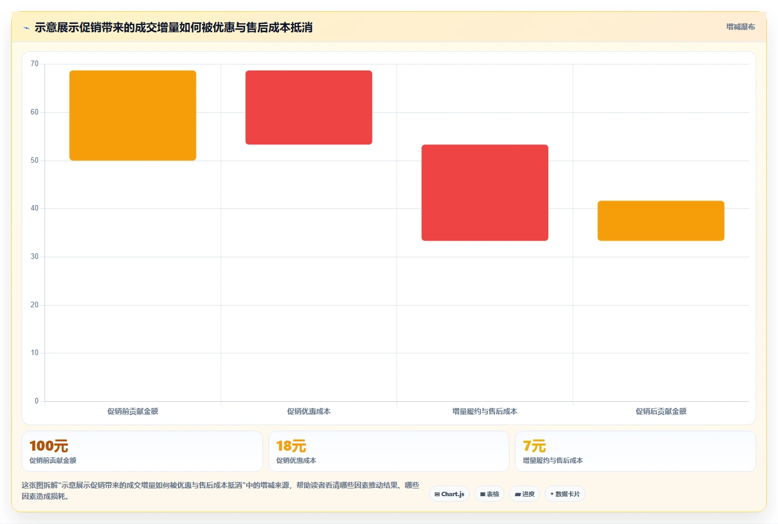Click the red 促销优惠成本 bar

(x=309, y=107)
